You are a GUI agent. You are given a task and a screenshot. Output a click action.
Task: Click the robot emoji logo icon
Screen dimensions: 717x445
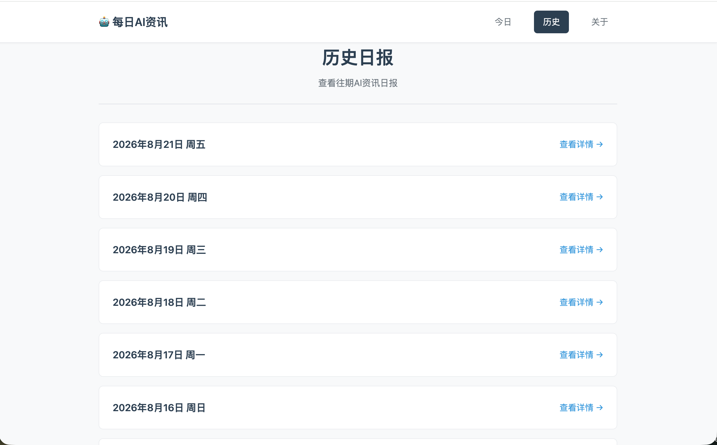[104, 22]
